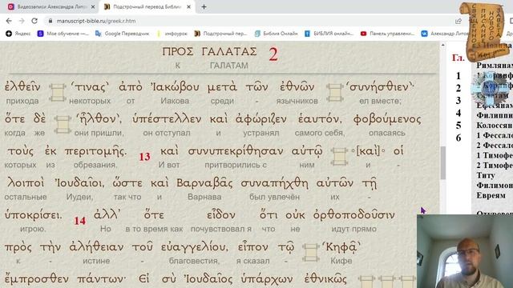513x288 pixels.
Task: Click the main text scrollbar thumb
Action: pyautogui.click(x=443, y=163)
